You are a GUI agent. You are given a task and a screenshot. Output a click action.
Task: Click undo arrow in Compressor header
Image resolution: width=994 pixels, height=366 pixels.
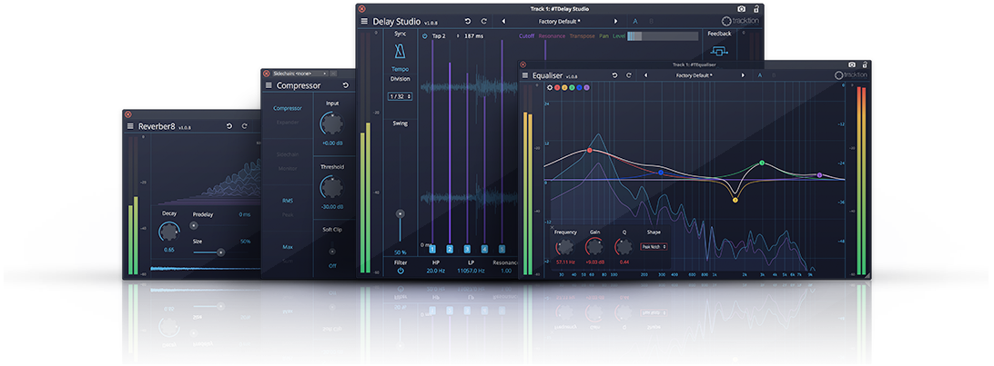346,85
